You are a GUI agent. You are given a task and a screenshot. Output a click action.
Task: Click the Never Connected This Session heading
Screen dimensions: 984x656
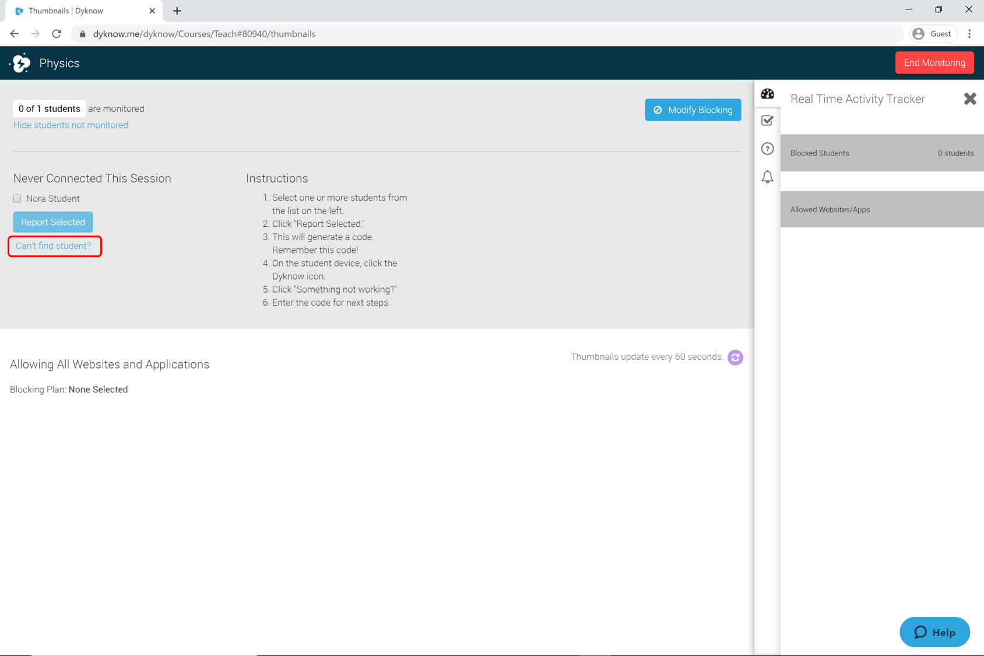(92, 178)
